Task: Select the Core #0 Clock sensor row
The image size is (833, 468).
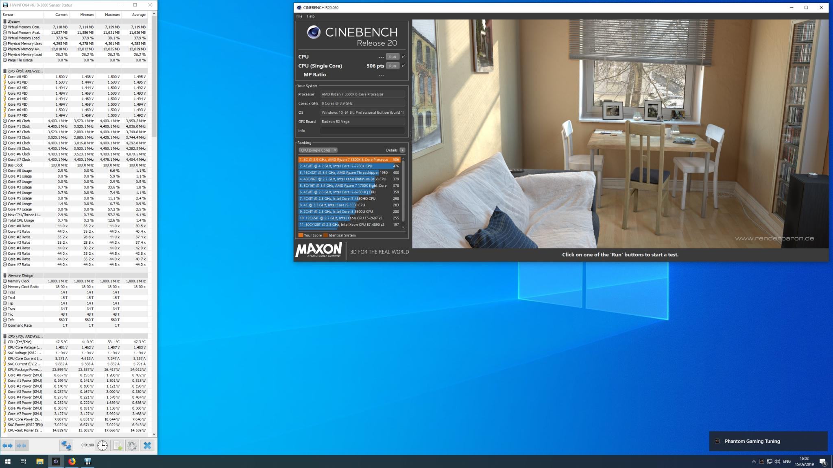Action: [x=75, y=121]
